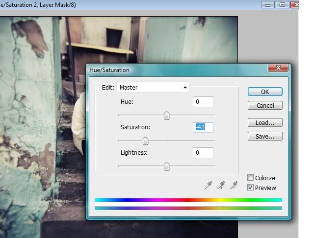The height and width of the screenshot is (238, 314).
Task: Click the Lightness value field
Action: click(203, 153)
